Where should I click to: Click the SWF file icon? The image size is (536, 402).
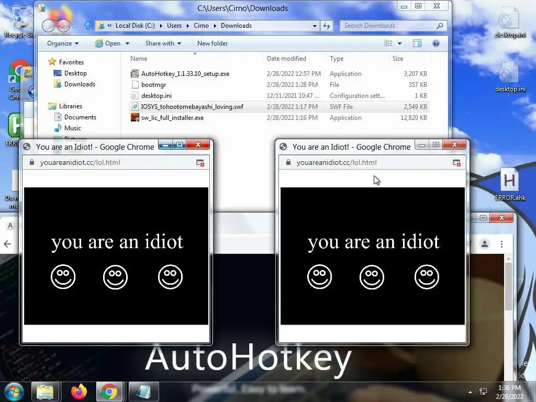tap(135, 106)
